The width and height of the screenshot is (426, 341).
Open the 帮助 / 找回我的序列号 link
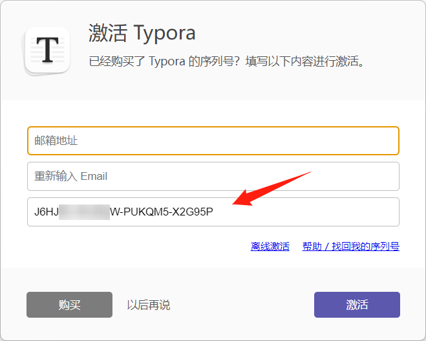point(351,247)
